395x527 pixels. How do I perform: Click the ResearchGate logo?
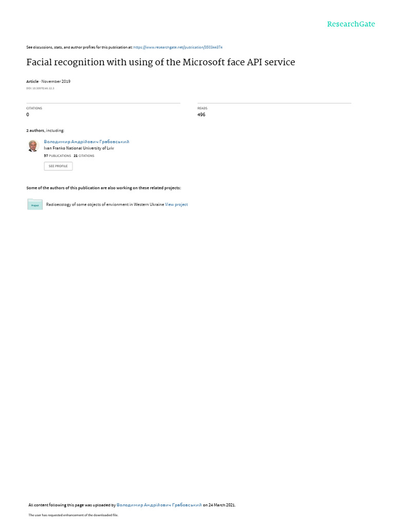(351, 24)
